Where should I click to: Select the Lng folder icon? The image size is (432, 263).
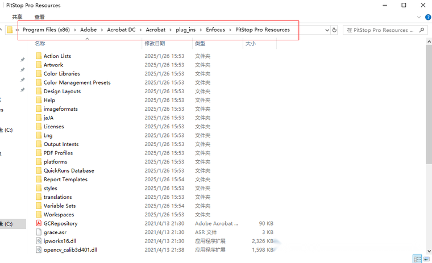39,135
